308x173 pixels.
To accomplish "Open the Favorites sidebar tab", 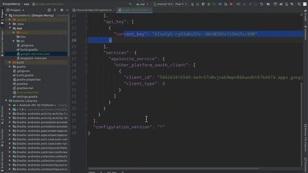I will point(2,138).
